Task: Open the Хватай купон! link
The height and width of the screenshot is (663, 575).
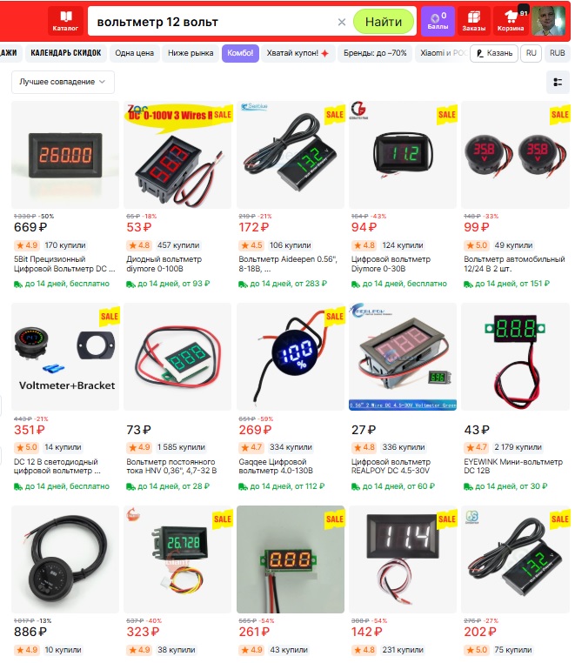Action: 298,53
